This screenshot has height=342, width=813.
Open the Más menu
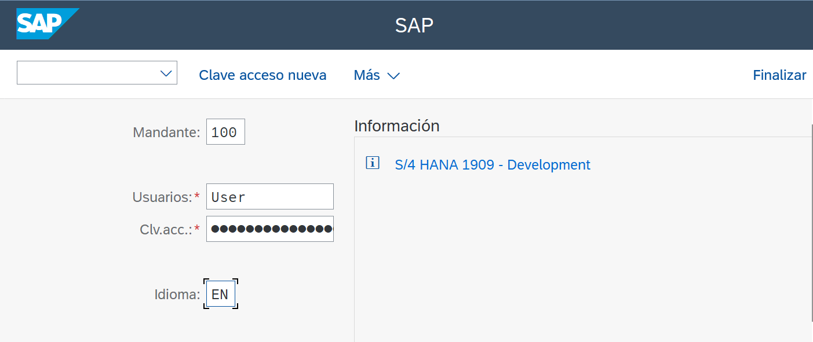(x=367, y=75)
